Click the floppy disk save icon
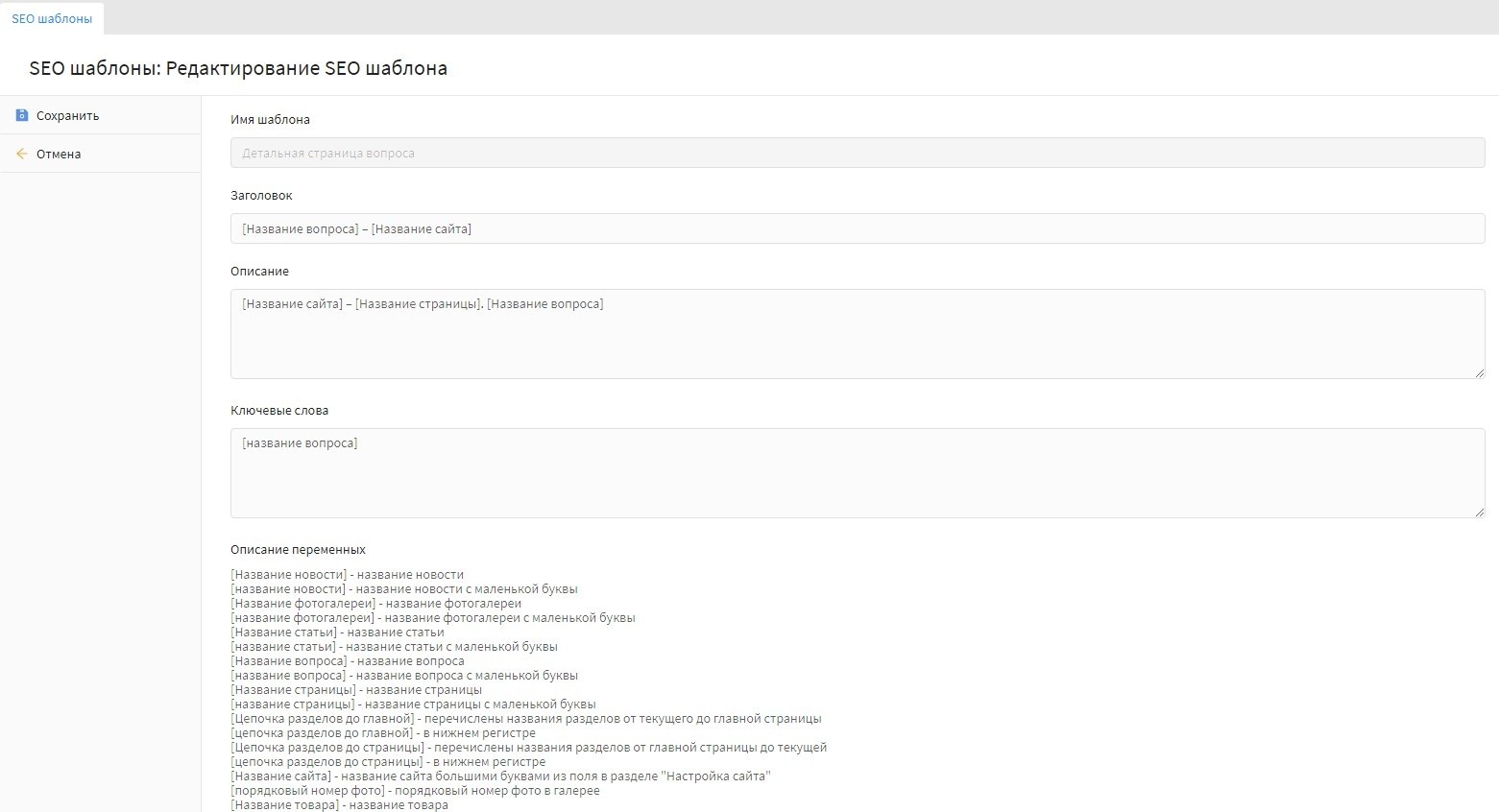 [x=22, y=115]
